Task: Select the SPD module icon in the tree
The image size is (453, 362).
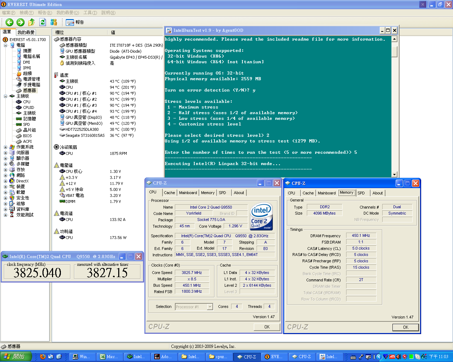Action: pyautogui.click(x=19, y=124)
